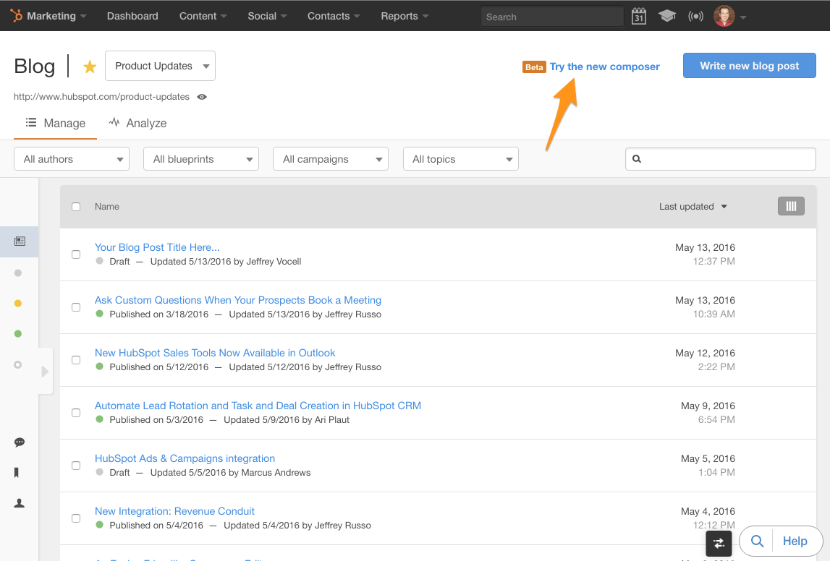The width and height of the screenshot is (830, 561).
Task: Open the calendar icon in top bar
Action: pyautogui.click(x=639, y=17)
